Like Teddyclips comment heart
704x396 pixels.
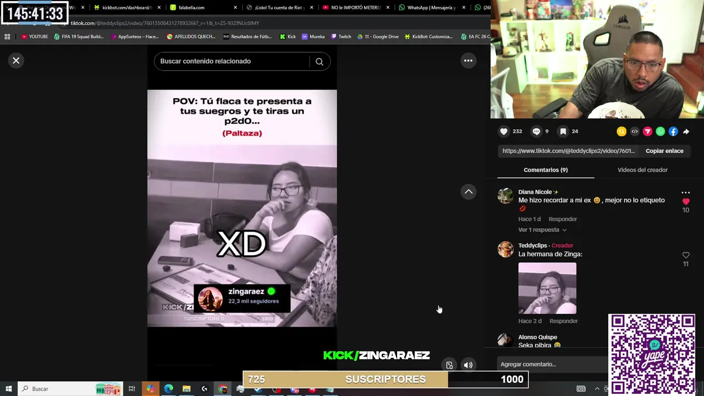(x=686, y=255)
